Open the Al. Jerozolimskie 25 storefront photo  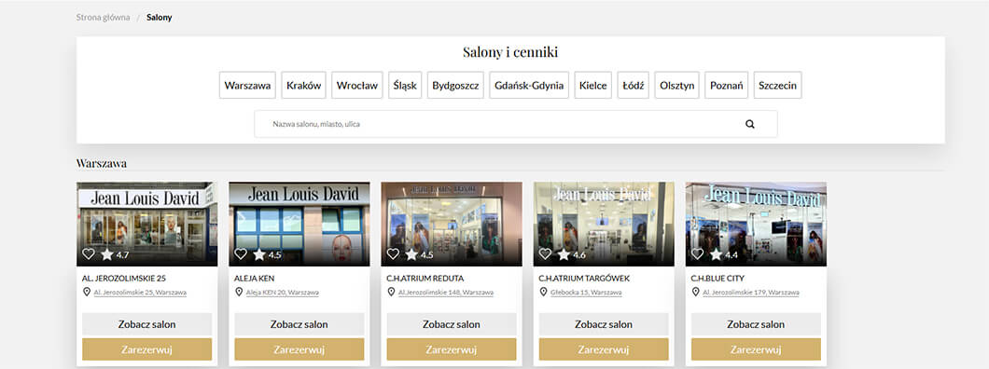(x=147, y=224)
